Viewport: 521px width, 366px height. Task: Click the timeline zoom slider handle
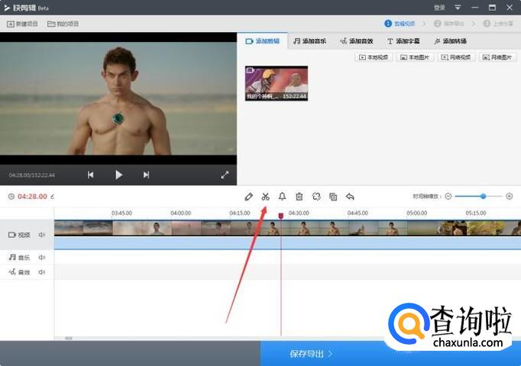(x=483, y=197)
